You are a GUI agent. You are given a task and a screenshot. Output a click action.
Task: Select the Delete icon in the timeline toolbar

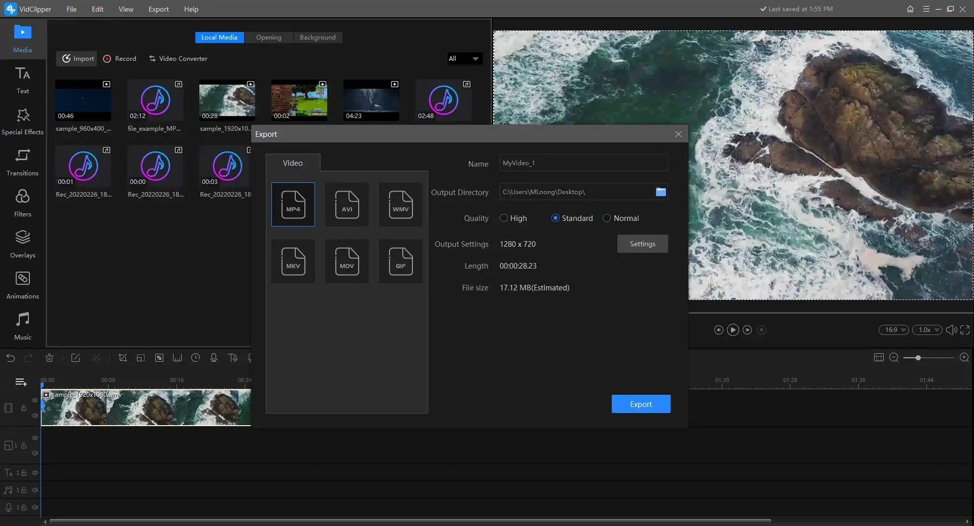(x=49, y=358)
